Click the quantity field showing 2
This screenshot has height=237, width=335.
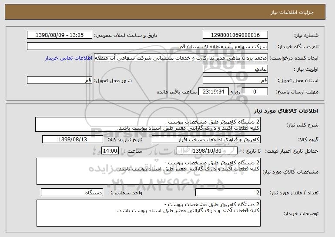tap(228, 192)
